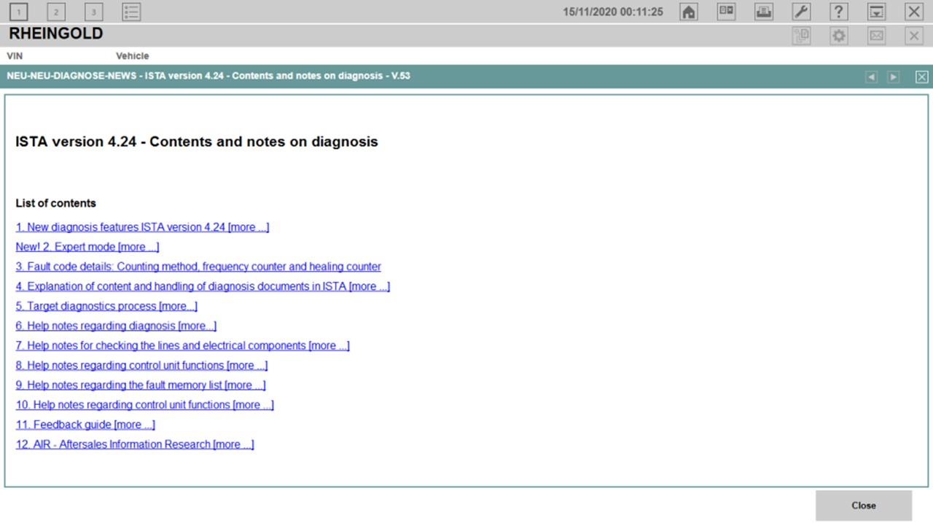Open the wrench settings icon
Viewport: 933px width, 523px height.
801,12
